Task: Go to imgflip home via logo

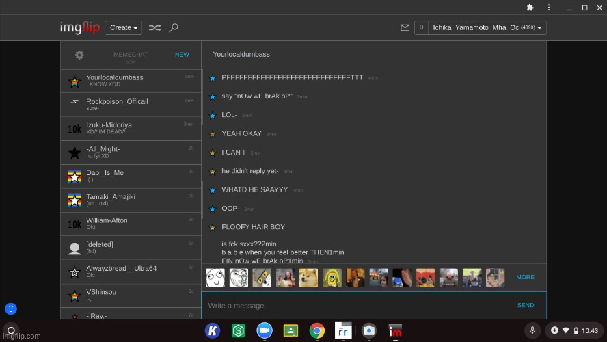Action: (x=80, y=27)
